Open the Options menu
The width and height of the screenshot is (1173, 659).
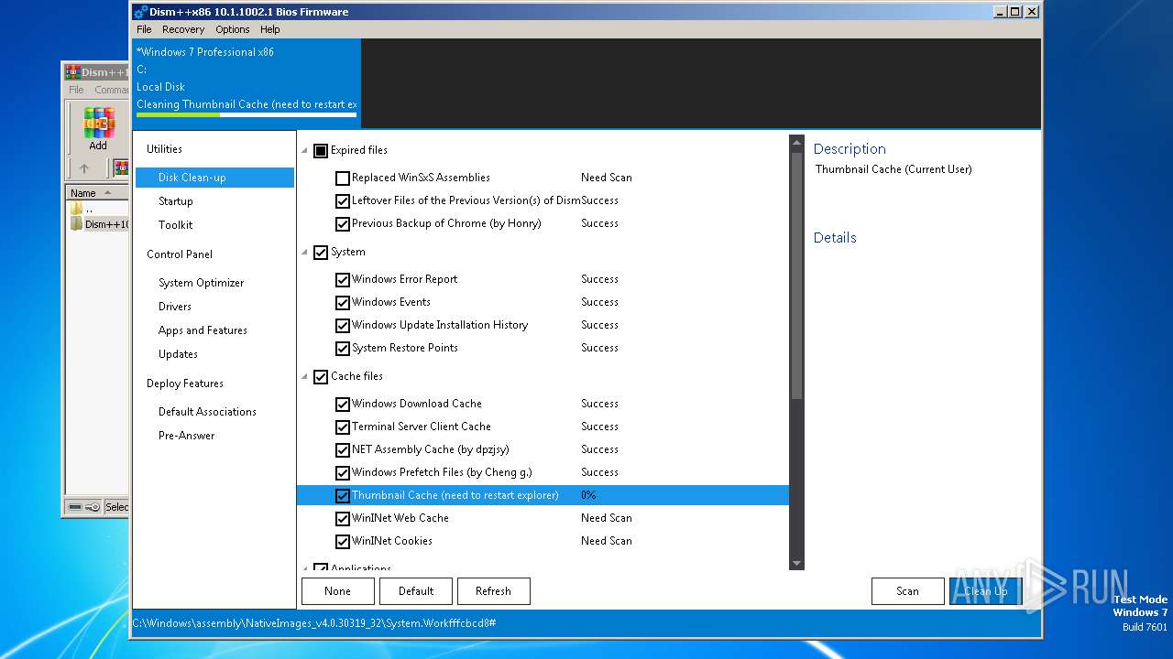[x=233, y=29]
